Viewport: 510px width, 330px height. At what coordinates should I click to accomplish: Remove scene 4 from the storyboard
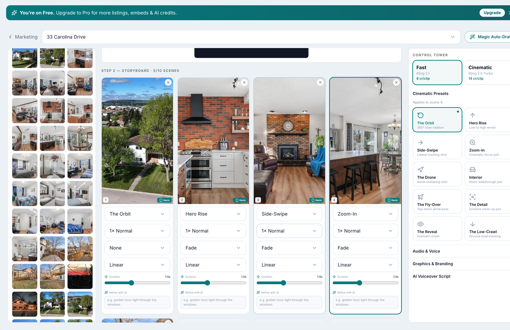(x=396, y=82)
